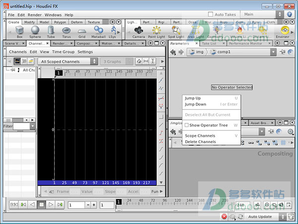The image size is (298, 224).
Task: Step back one frame in playbar
Action: pyautogui.click(x=23, y=205)
